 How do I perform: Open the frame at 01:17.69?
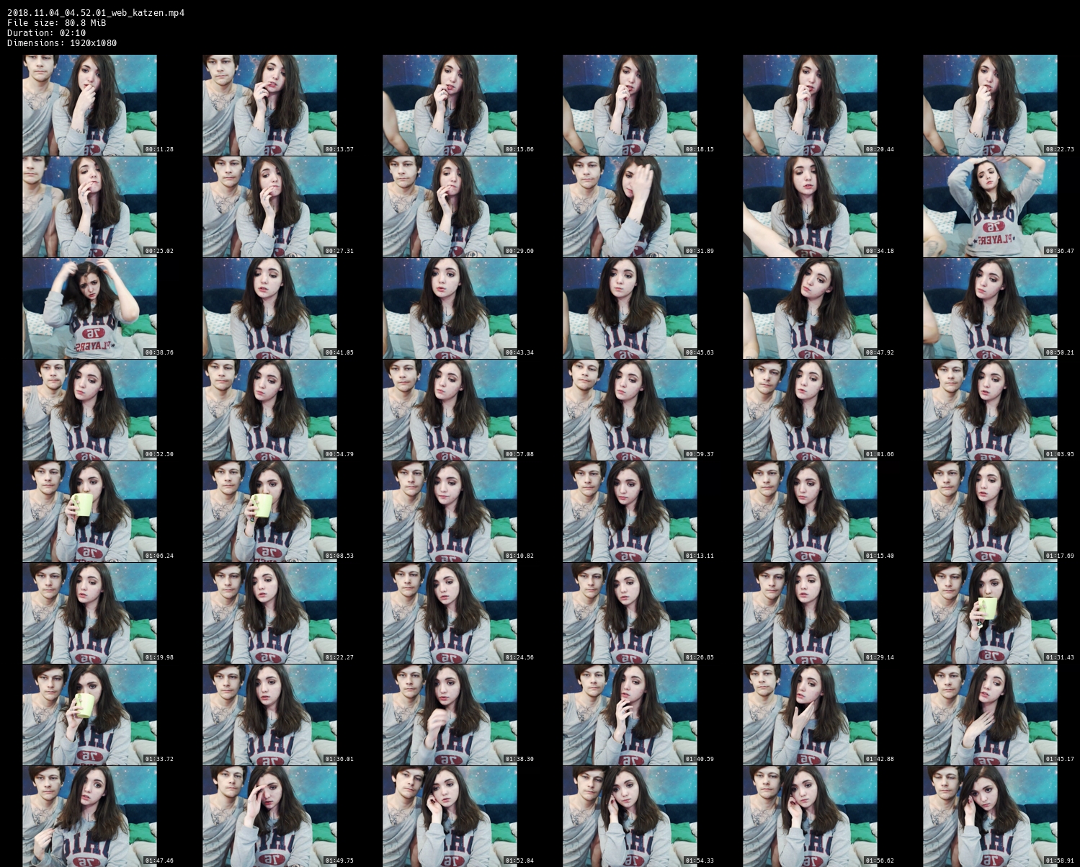(x=990, y=512)
